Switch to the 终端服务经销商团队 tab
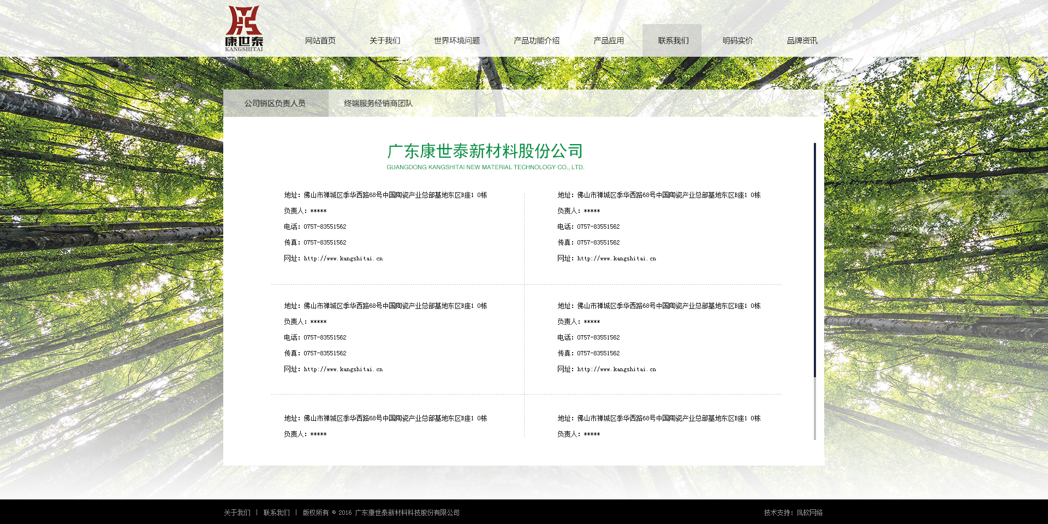 [x=378, y=103]
